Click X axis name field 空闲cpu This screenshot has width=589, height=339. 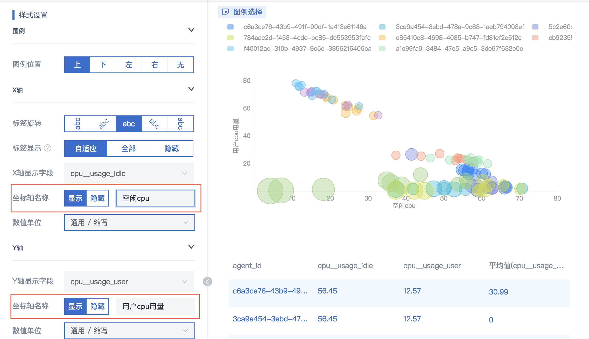pyautogui.click(x=155, y=198)
